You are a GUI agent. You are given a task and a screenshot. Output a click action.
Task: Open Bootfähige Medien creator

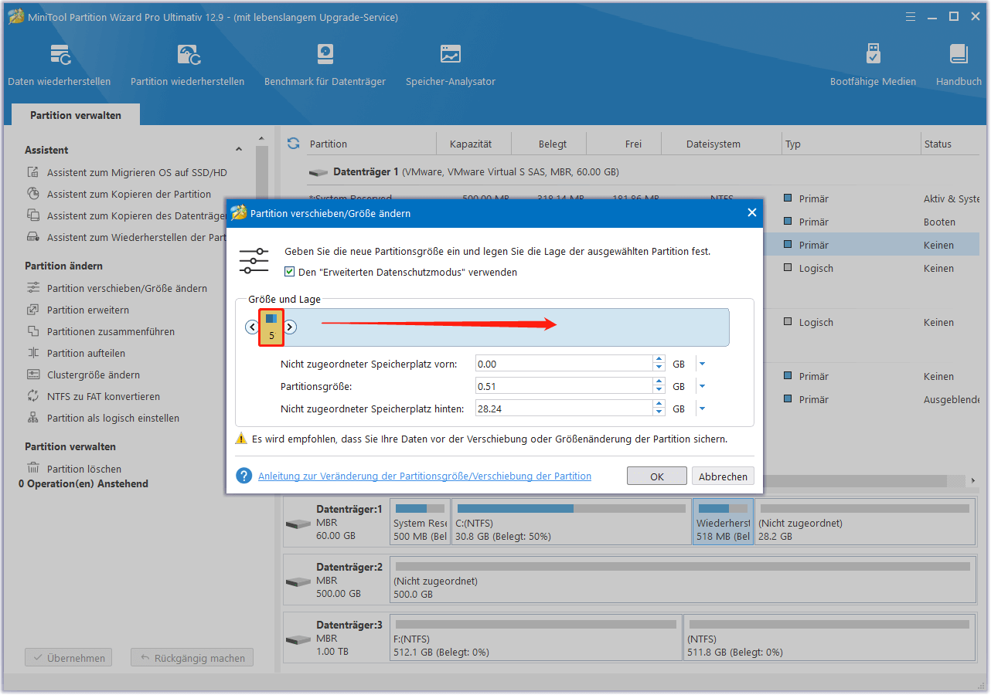[x=873, y=66]
